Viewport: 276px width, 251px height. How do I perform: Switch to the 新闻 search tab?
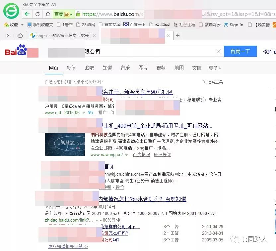click(x=71, y=68)
